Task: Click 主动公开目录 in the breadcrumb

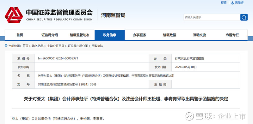Action: click(56, 46)
